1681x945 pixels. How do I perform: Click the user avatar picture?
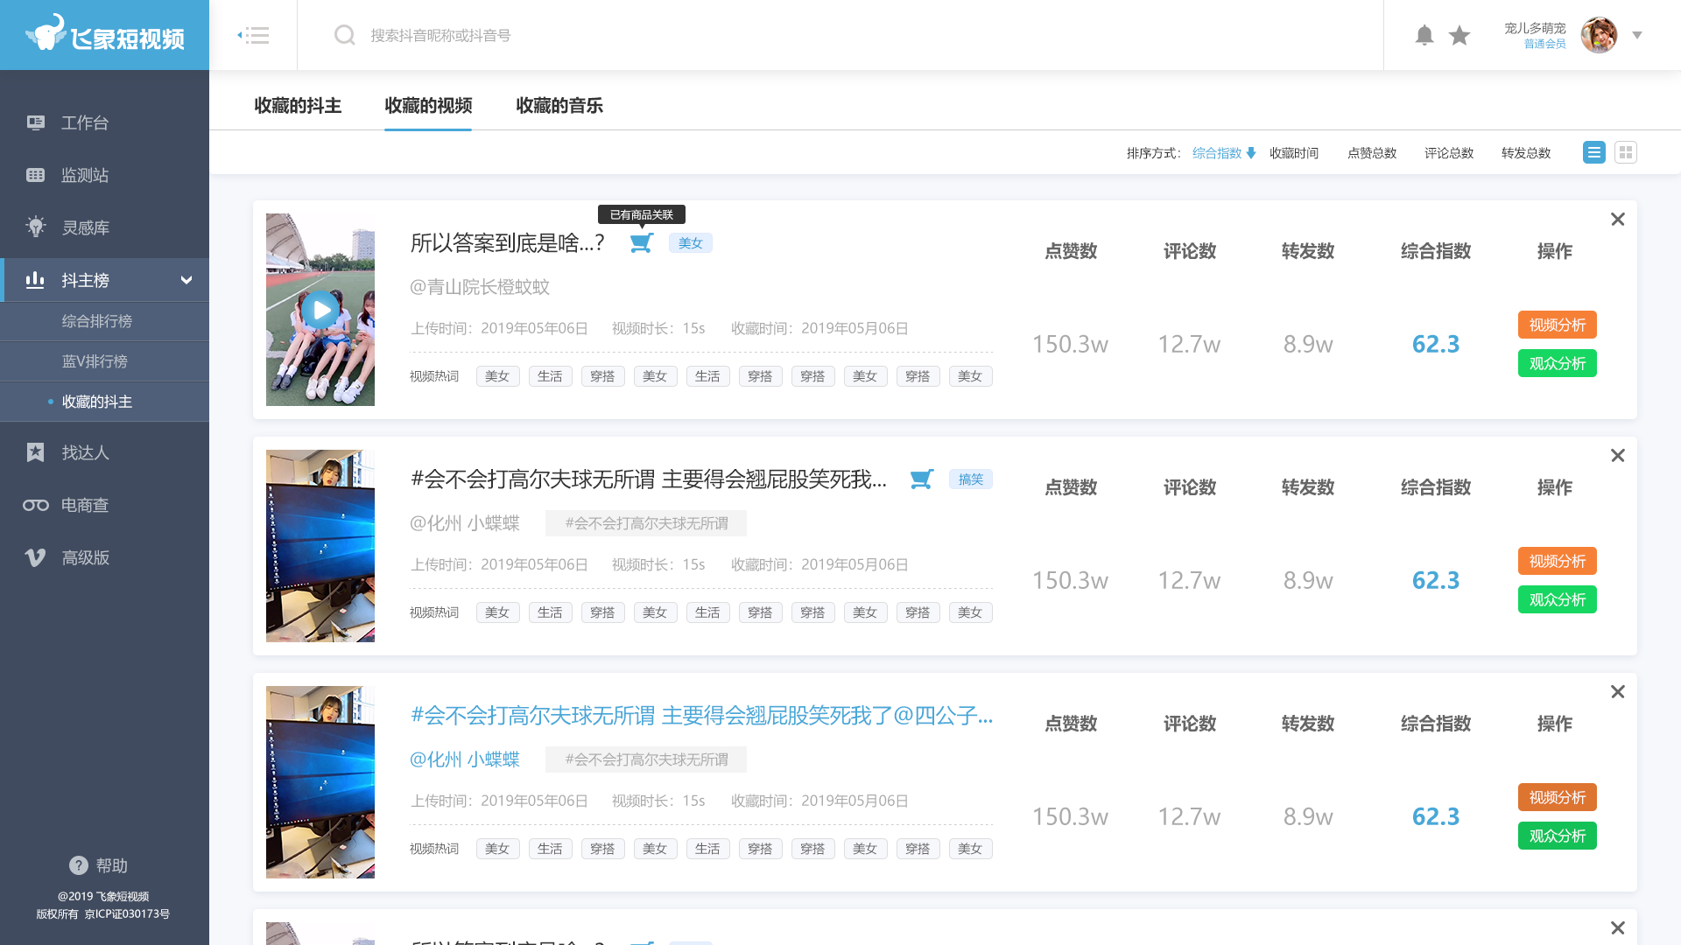[1599, 35]
